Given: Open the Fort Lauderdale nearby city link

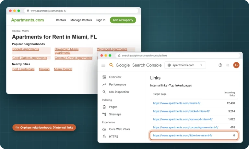Looking at the screenshot, I should pos(23,69).
